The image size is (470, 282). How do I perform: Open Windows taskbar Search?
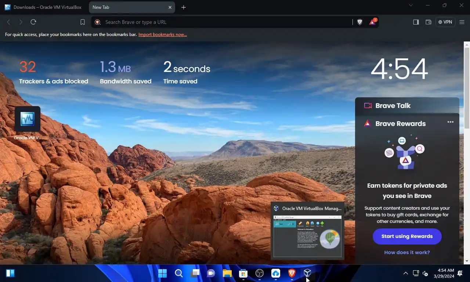coord(178,273)
